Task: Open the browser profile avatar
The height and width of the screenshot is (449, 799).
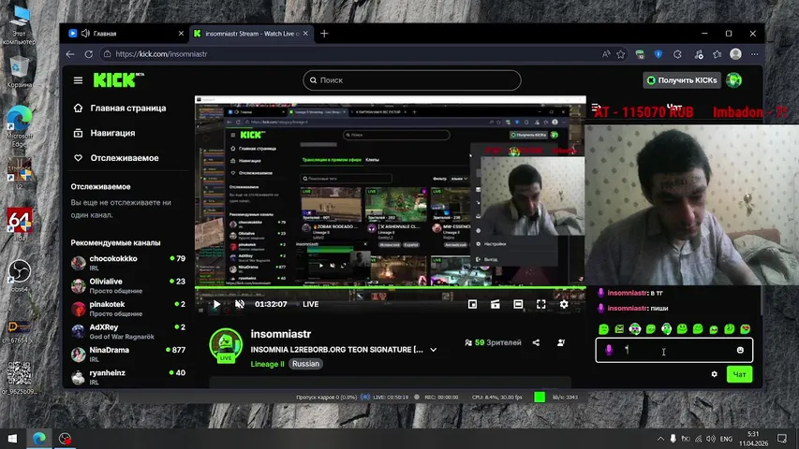Action: (735, 54)
